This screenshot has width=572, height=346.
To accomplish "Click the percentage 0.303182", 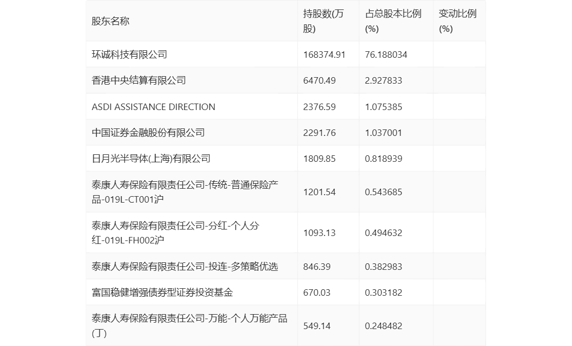I will tap(383, 292).
